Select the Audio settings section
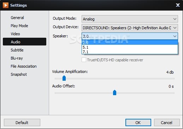 24,42
